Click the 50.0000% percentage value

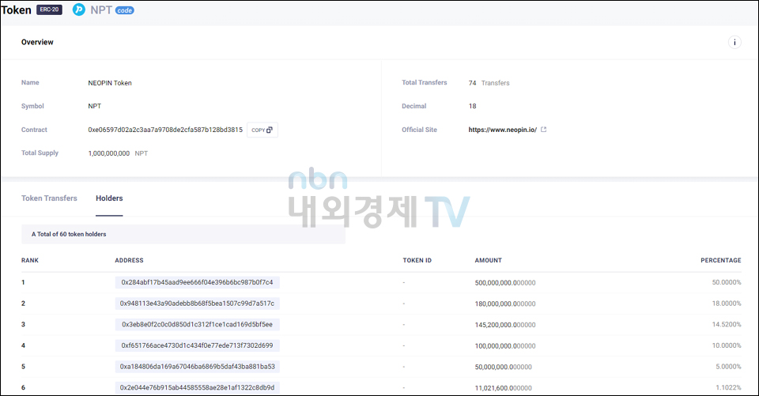727,282
